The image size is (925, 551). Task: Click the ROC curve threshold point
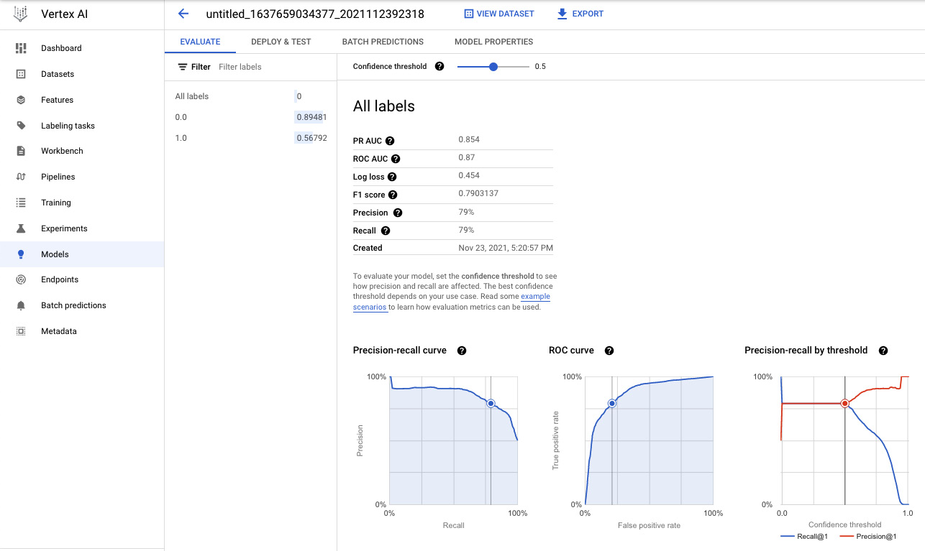612,404
